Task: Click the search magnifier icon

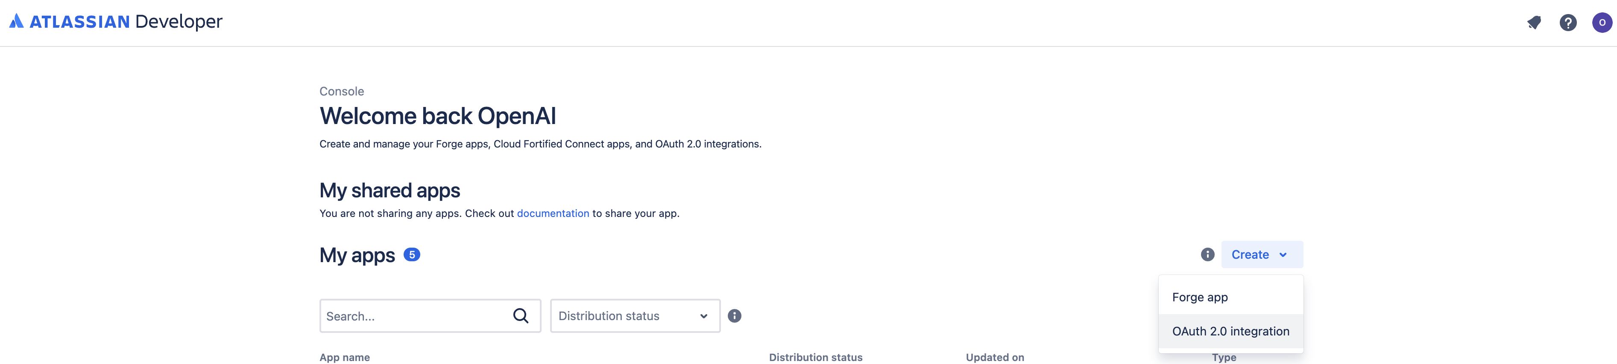Action: (521, 316)
